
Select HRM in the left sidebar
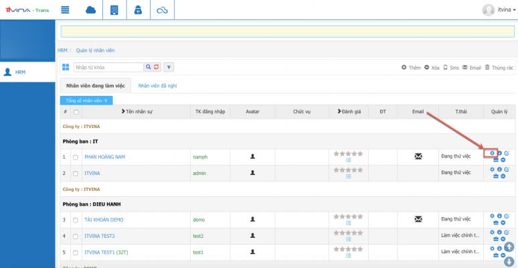[20, 72]
